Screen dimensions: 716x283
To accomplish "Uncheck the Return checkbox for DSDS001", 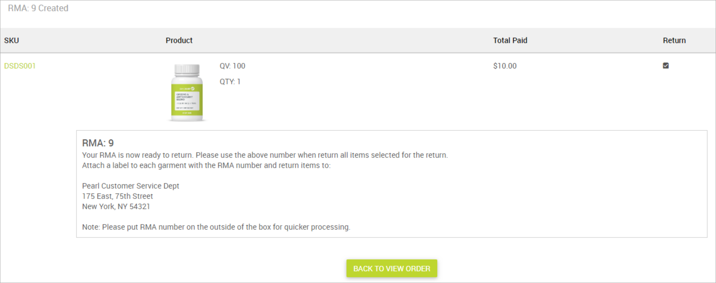I will click(666, 66).
